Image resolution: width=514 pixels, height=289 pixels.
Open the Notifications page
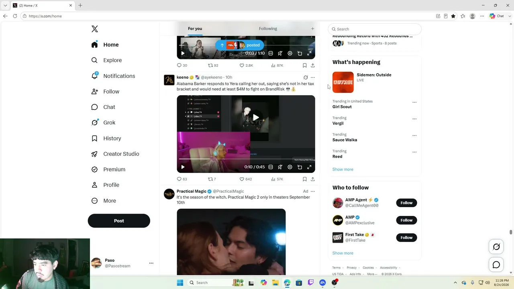pyautogui.click(x=113, y=76)
